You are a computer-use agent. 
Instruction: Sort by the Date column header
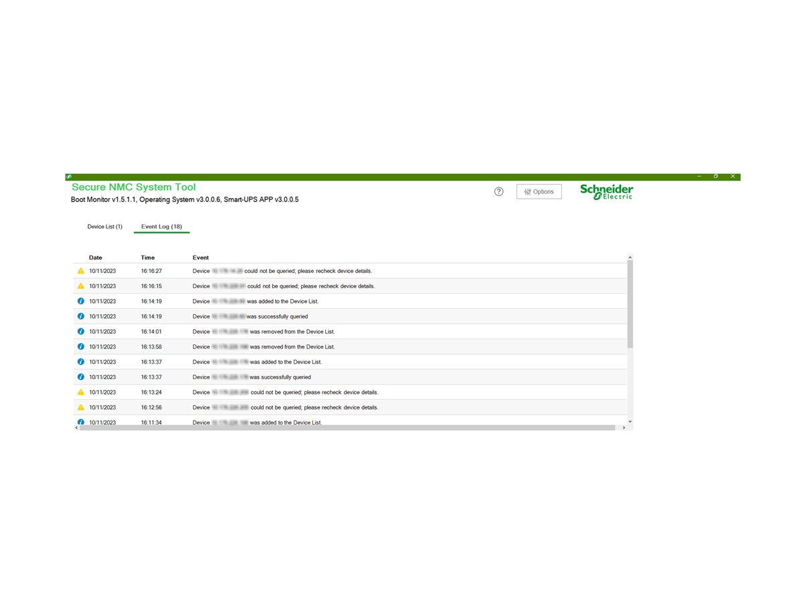[x=96, y=258]
